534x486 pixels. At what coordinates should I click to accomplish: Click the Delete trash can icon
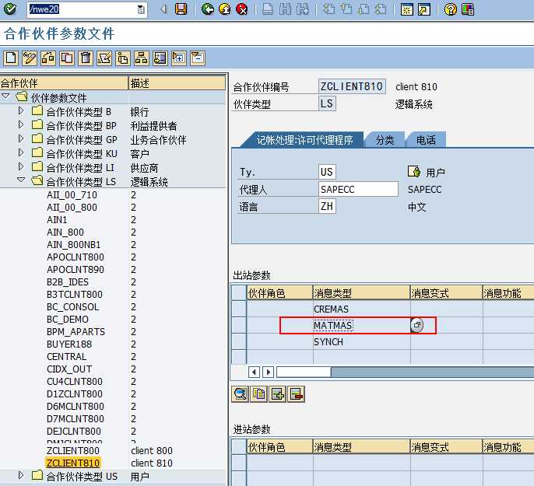[x=86, y=58]
